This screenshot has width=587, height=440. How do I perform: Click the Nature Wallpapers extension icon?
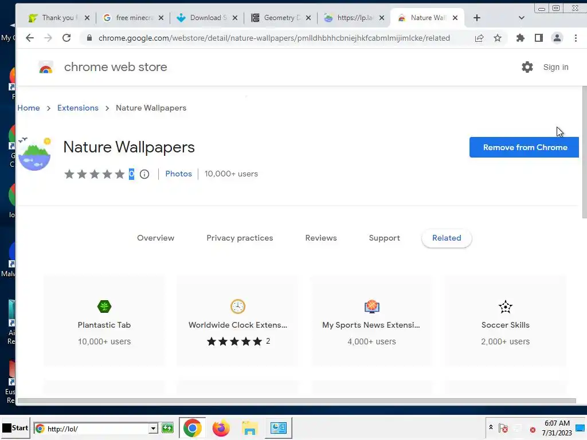click(x=34, y=154)
